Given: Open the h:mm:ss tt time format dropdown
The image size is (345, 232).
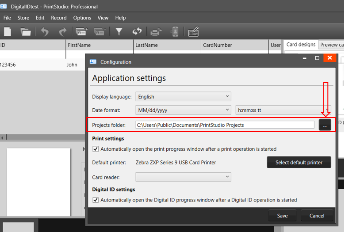Looking at the screenshot, I should (x=283, y=110).
